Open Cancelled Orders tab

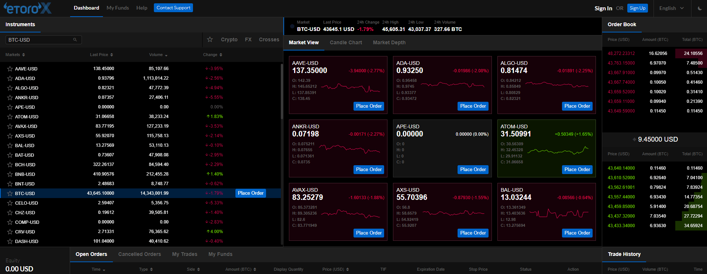pos(139,254)
